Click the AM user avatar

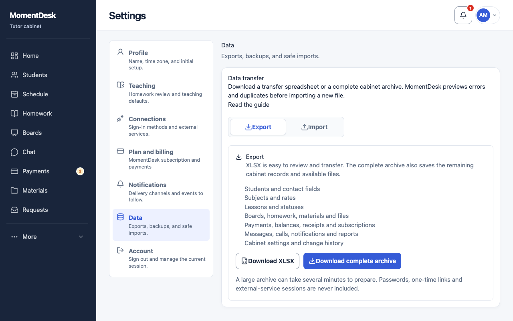pos(483,15)
